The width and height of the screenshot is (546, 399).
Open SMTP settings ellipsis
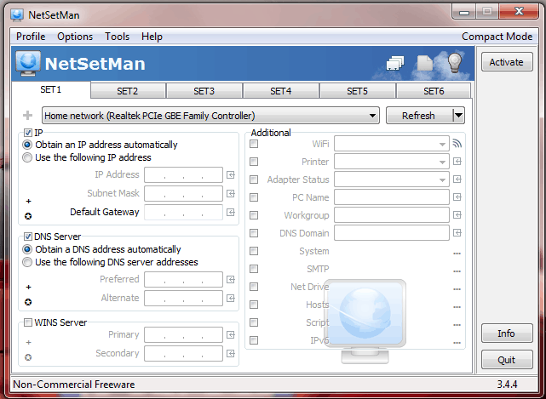(457, 271)
